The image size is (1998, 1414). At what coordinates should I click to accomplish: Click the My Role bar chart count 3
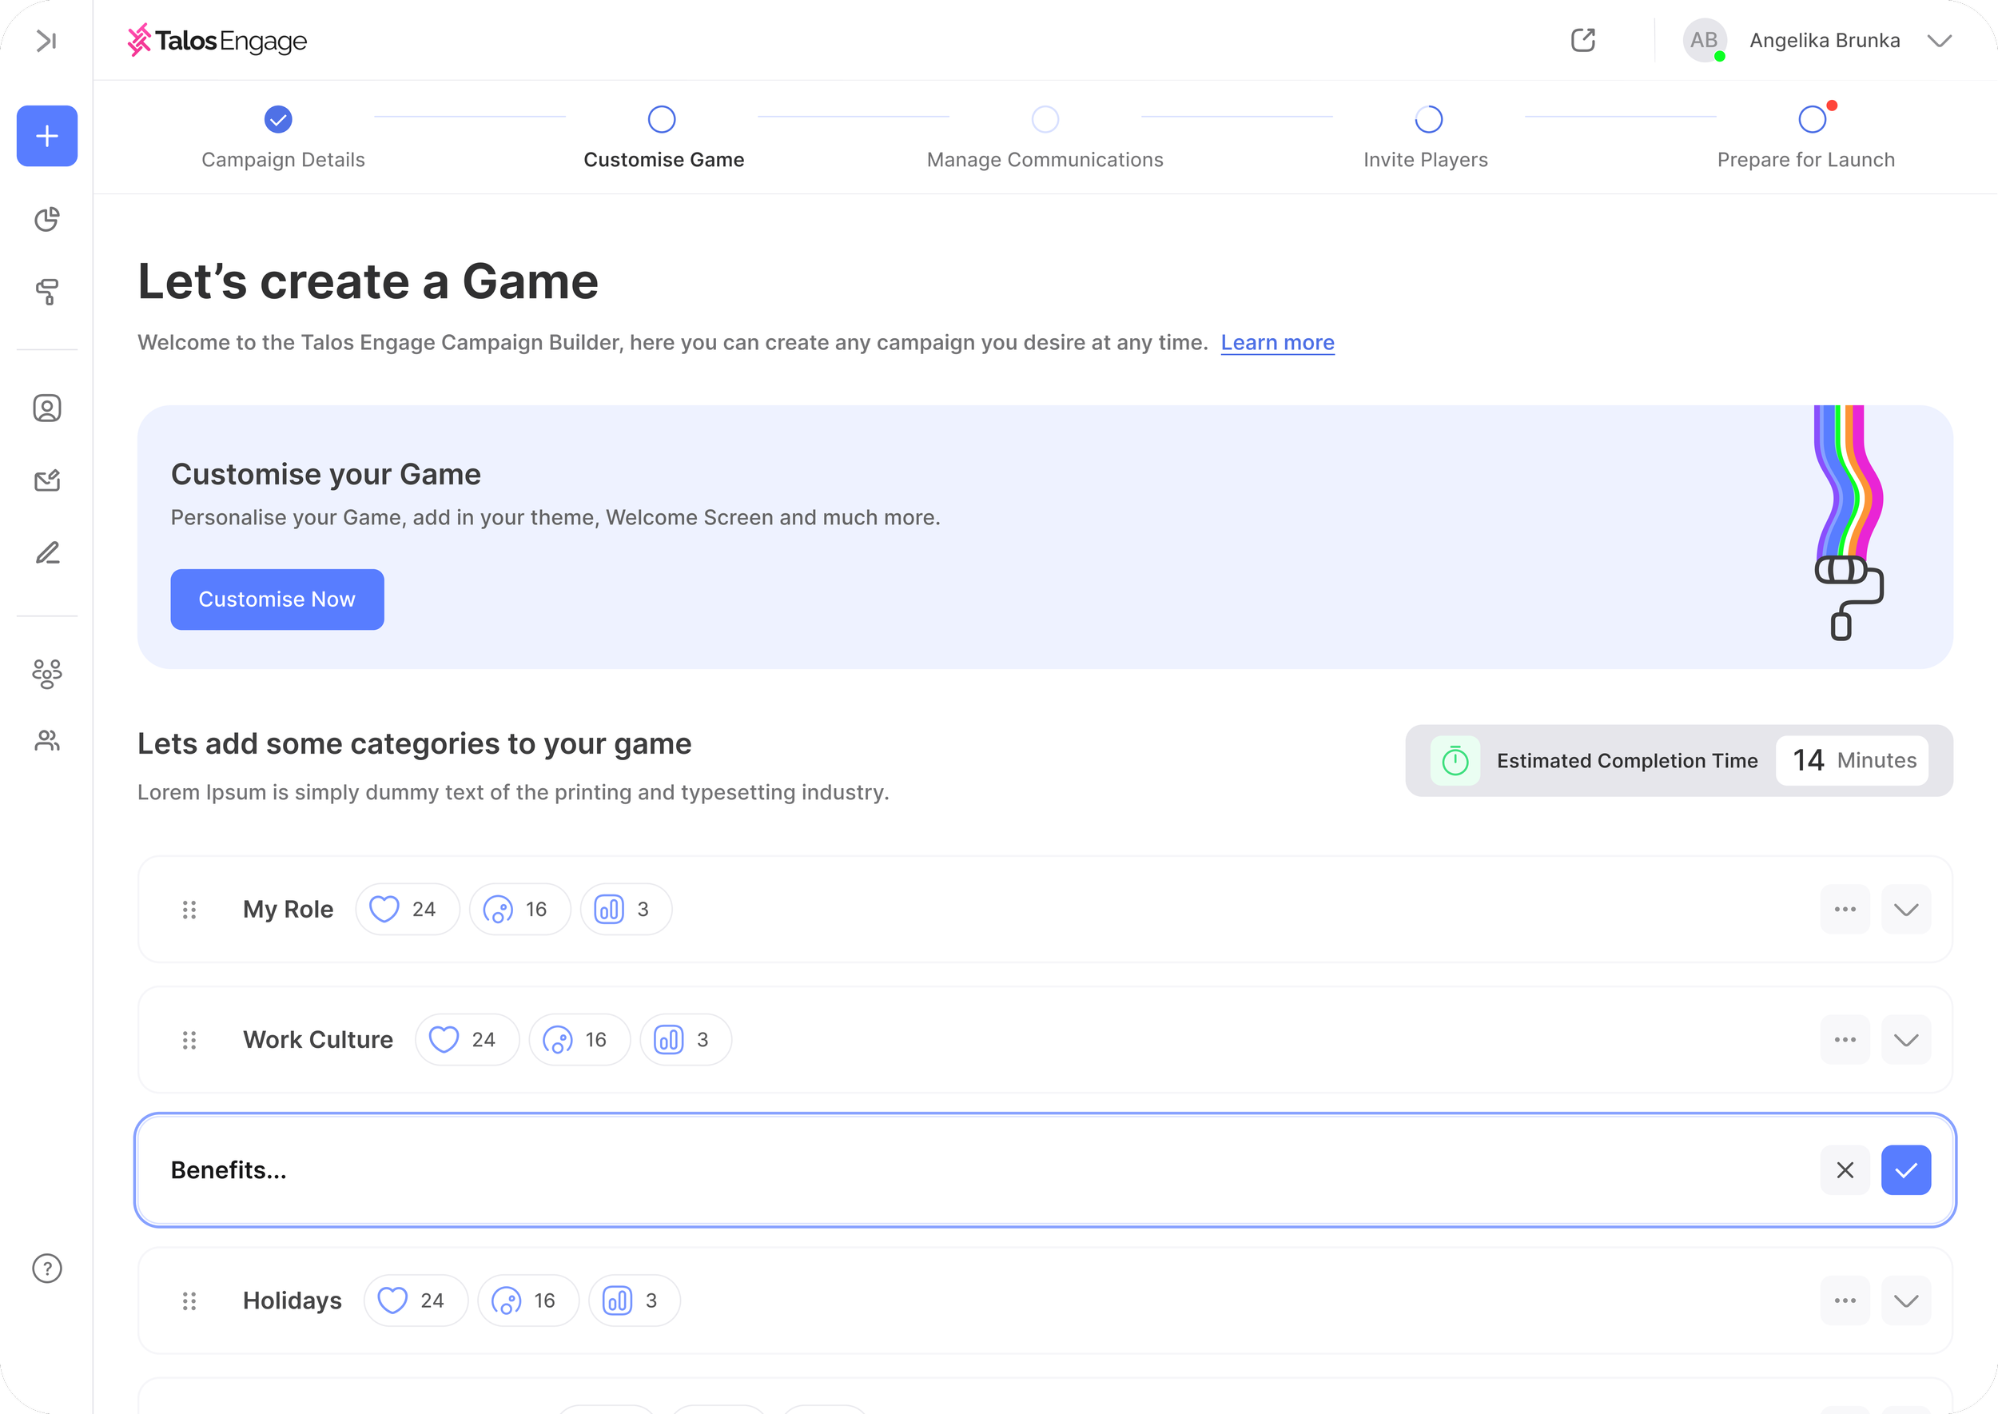click(625, 910)
